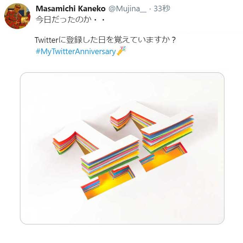The height and width of the screenshot is (243, 243).
Task: Click the word Twitter in the tweet body
Action: (x=46, y=40)
